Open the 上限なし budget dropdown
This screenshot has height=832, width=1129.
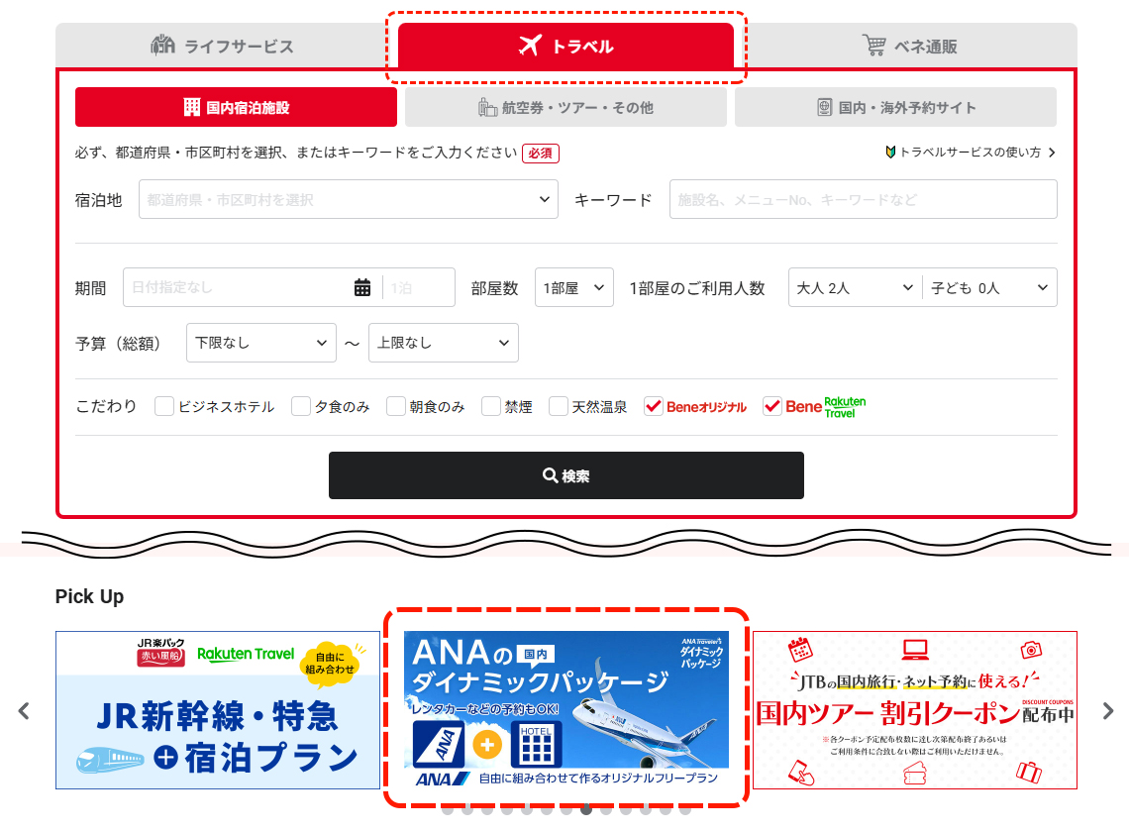[444, 343]
